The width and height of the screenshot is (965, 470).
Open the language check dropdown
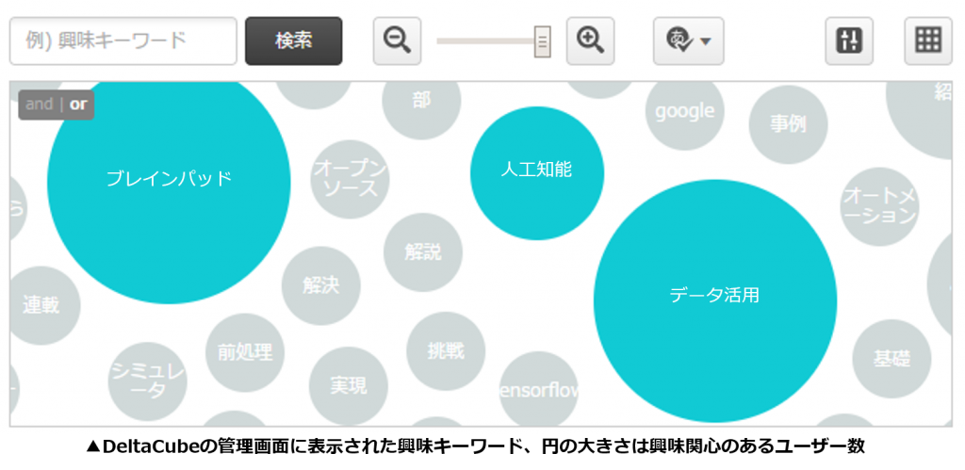point(688,41)
